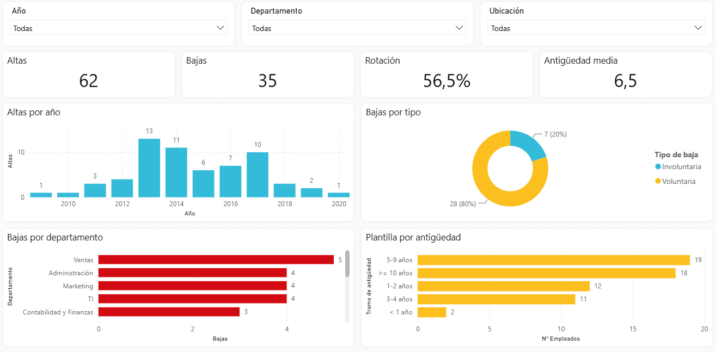The height and width of the screenshot is (352, 716).
Task: Click the 2017 bar labeled 10
Action: [258, 175]
